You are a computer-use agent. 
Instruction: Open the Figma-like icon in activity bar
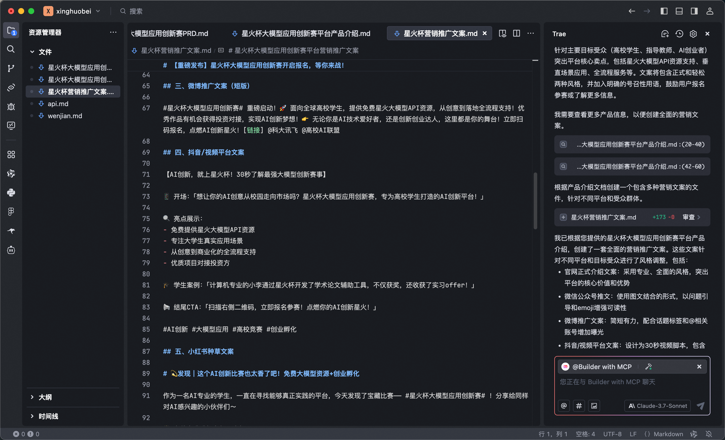(x=11, y=212)
